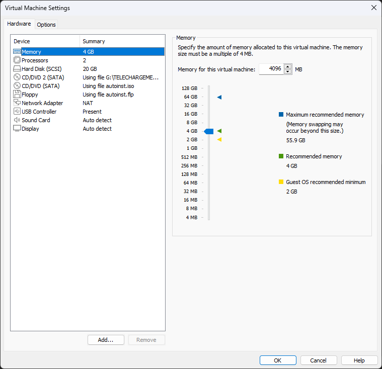Click the CD/DVD 2 (SATA) disc icon
Viewport: 382px width, 369px height.
(17, 77)
